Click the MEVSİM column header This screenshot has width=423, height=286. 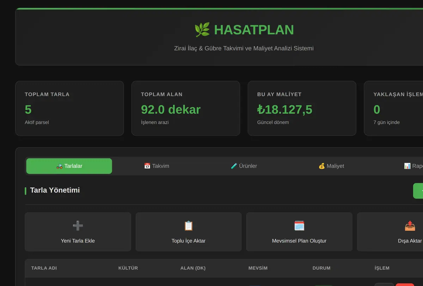(258, 268)
